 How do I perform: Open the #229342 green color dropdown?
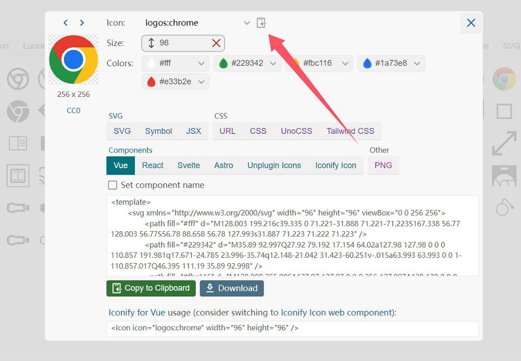tap(272, 64)
